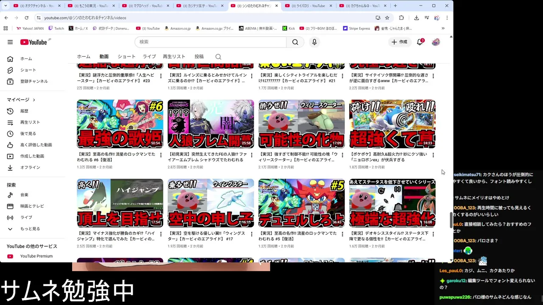Switch to the 投稿 channel tab
The image size is (543, 305).
(x=199, y=57)
